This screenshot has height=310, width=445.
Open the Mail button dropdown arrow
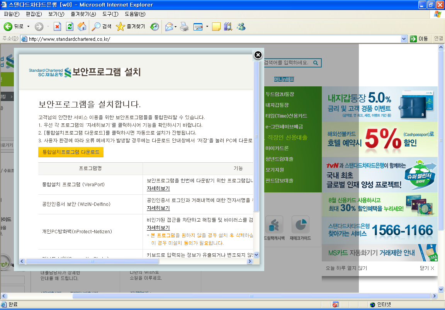click(176, 27)
